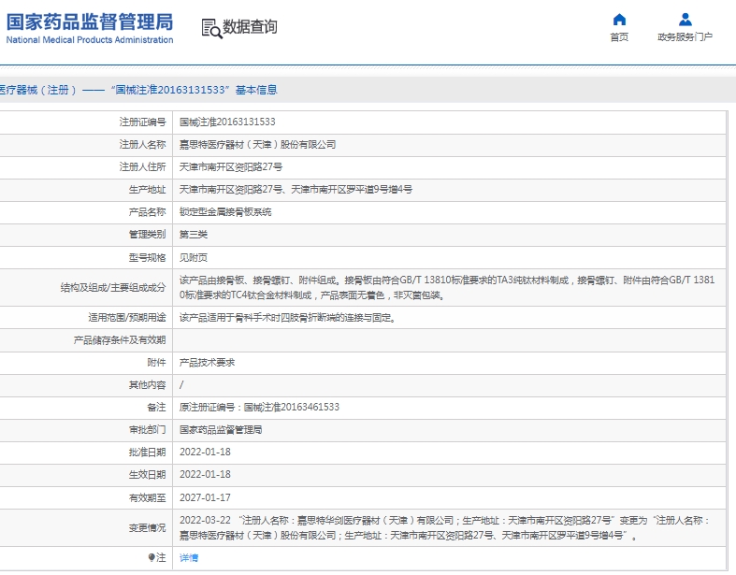
Task: Click the 注册人住所 label
Action: click(142, 167)
